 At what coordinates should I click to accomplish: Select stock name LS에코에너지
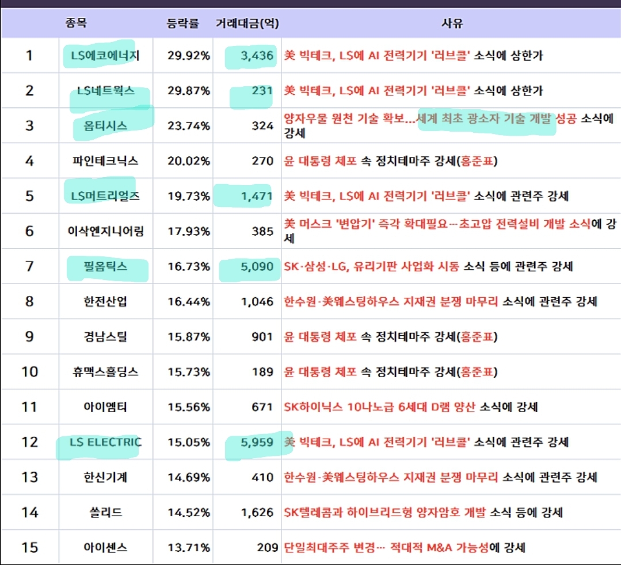point(105,55)
